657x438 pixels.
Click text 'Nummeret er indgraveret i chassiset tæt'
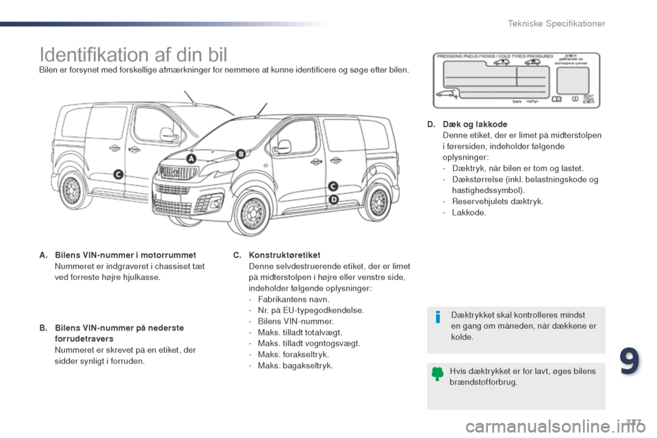[129, 266]
